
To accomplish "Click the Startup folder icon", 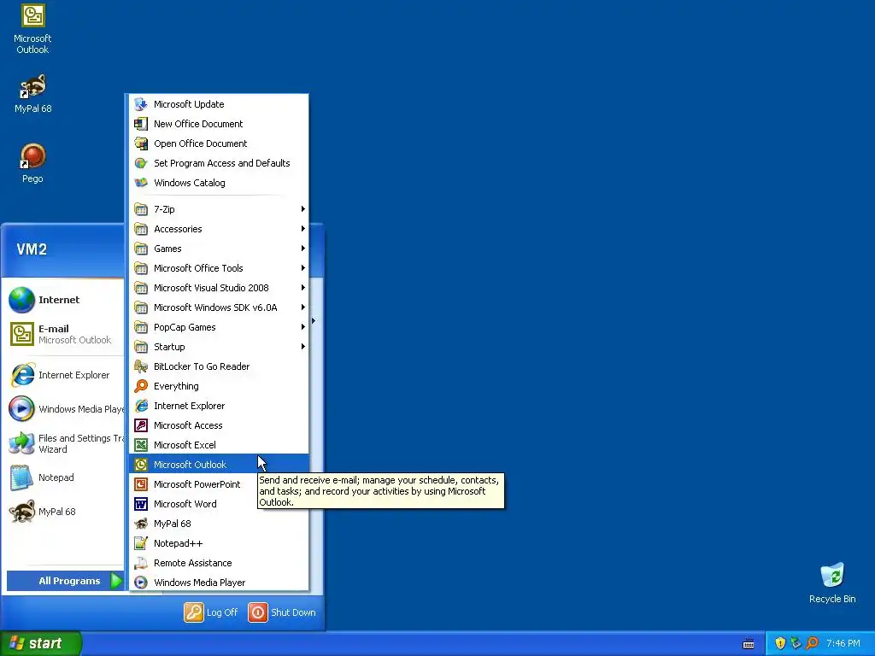I will [x=141, y=347].
